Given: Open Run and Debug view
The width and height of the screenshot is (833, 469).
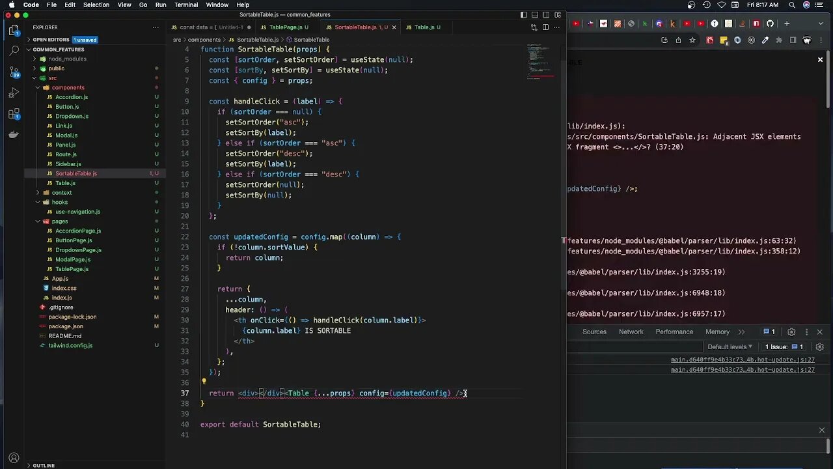Looking at the screenshot, I should click(14, 92).
